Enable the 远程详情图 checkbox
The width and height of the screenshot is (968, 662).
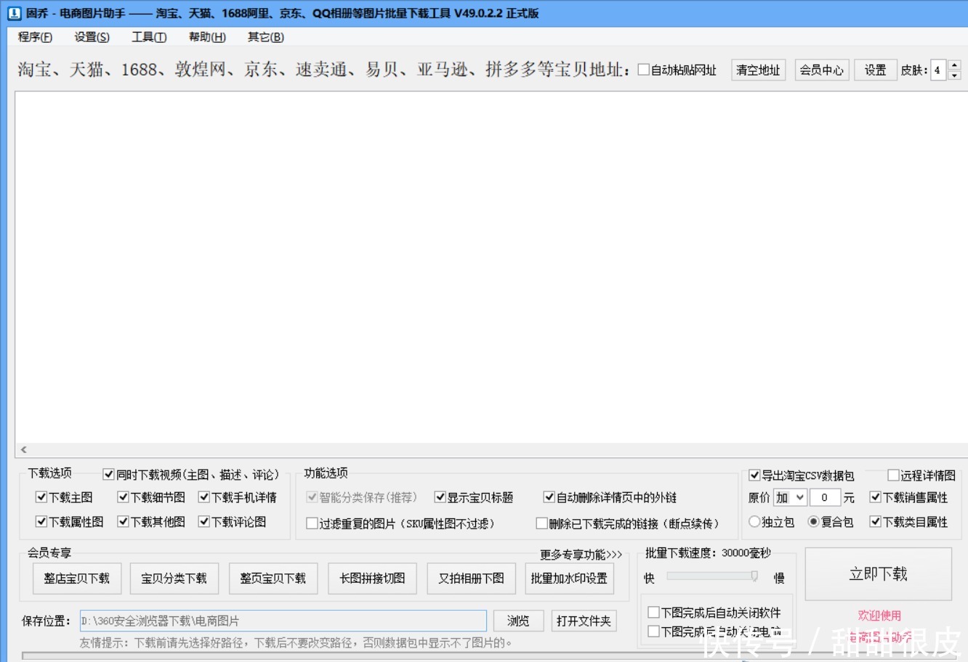tap(894, 475)
